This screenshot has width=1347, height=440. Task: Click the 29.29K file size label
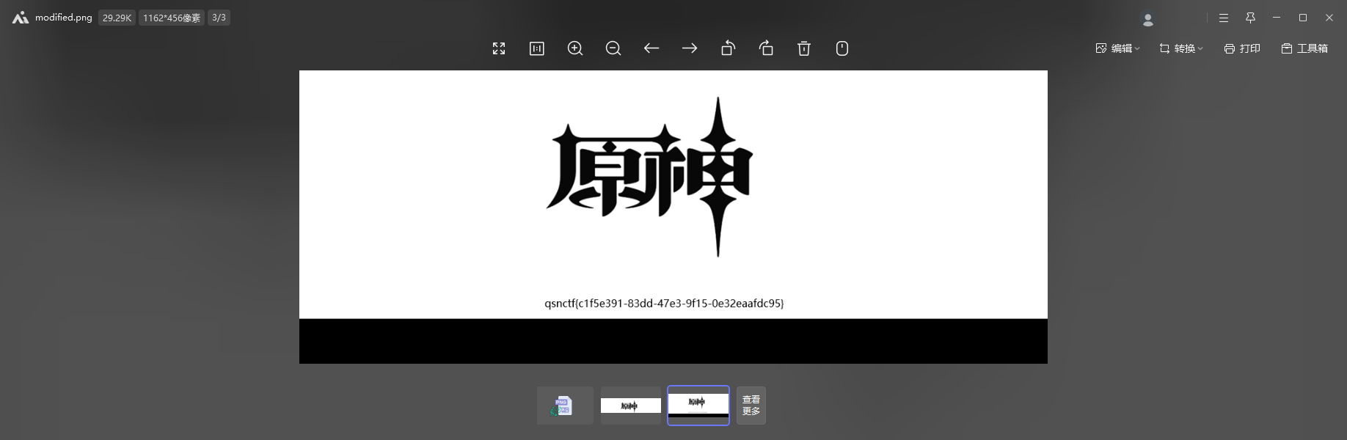117,18
